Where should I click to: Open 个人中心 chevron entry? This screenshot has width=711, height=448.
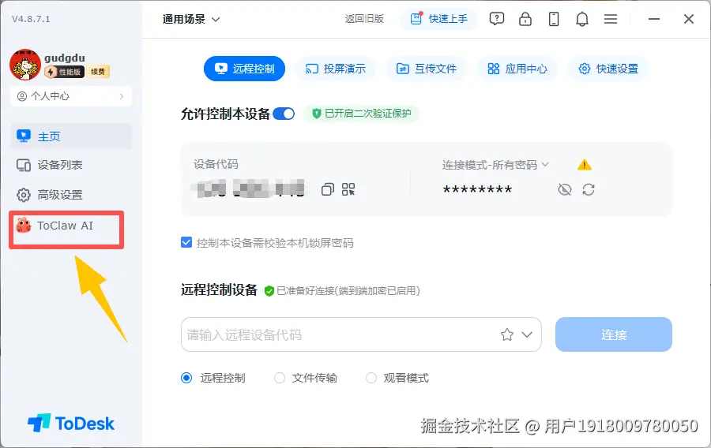pyautogui.click(x=71, y=96)
